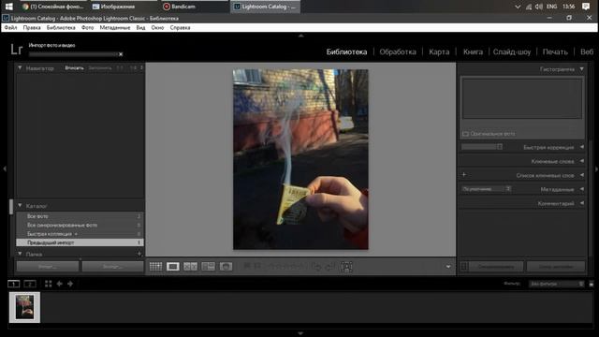Open the Окно menu
This screenshot has width=599, height=337.
pyautogui.click(x=157, y=27)
